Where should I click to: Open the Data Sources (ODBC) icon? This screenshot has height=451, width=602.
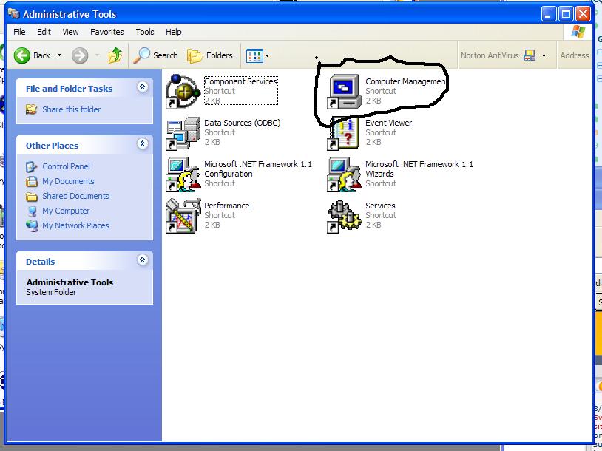183,133
